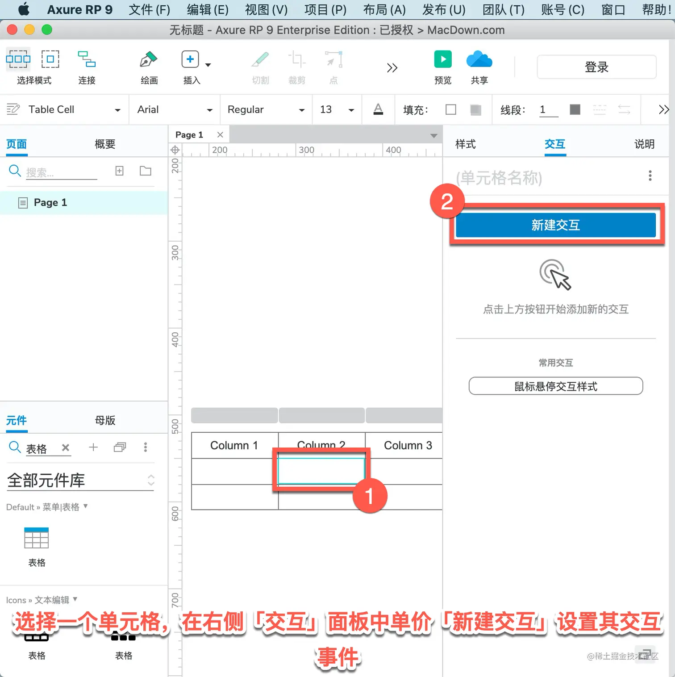Switch to the 样式 style tab

466,144
